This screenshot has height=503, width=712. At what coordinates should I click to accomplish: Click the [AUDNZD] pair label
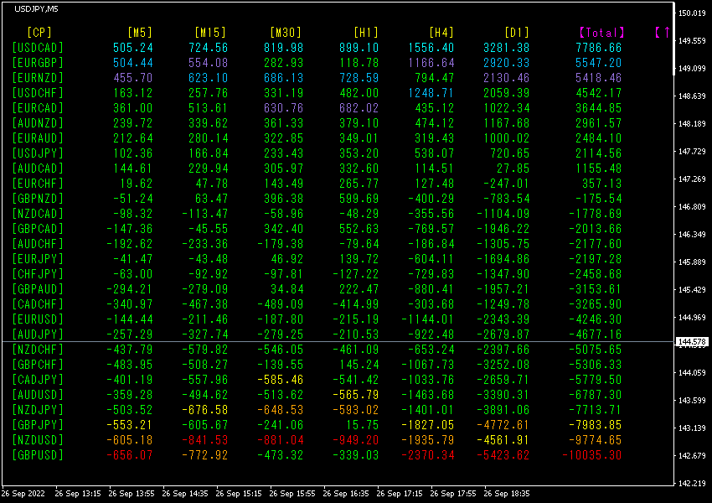[39, 123]
